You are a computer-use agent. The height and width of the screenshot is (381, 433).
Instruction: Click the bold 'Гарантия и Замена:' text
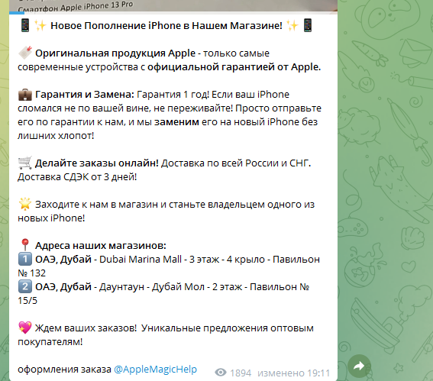coord(85,95)
